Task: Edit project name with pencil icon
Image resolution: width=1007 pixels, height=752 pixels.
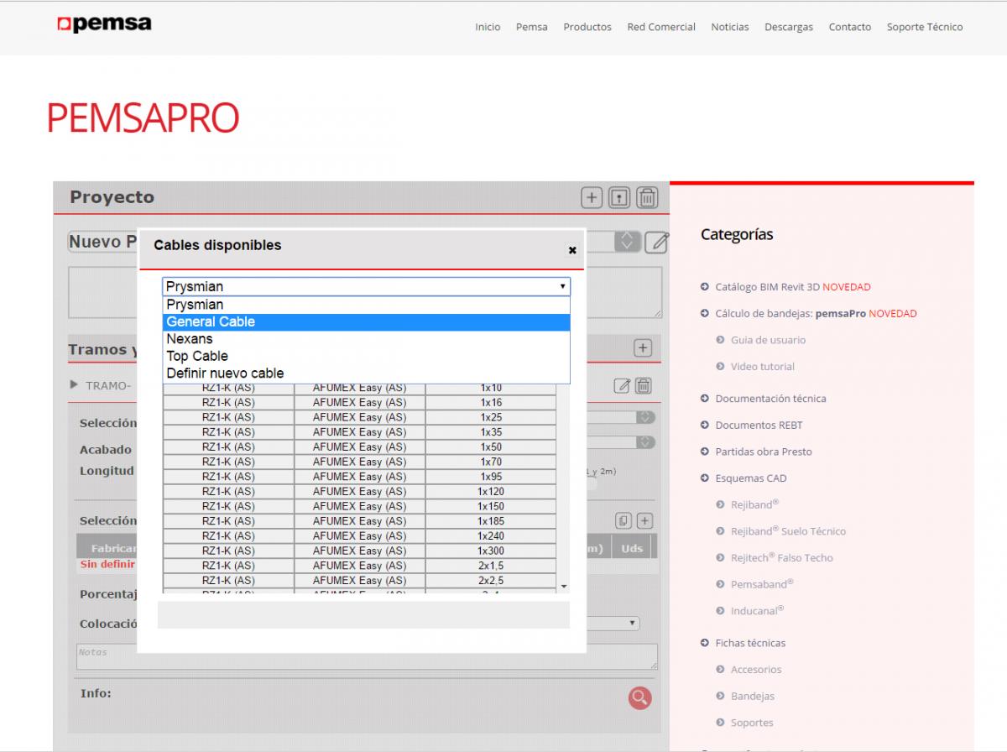Action: tap(659, 243)
